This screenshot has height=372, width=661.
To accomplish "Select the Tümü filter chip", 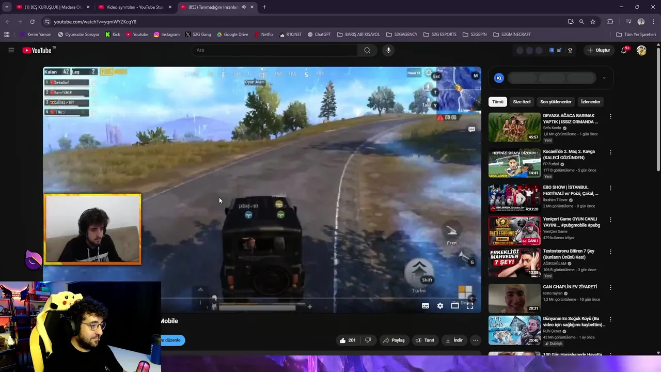I will click(497, 102).
